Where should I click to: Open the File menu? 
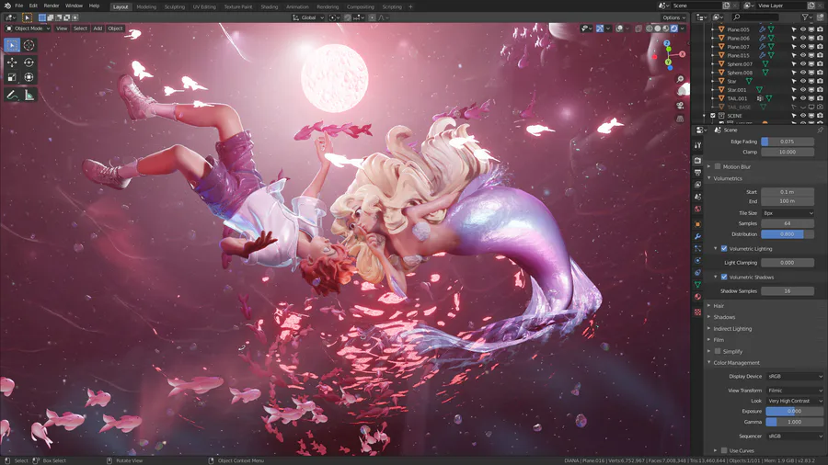[19, 6]
